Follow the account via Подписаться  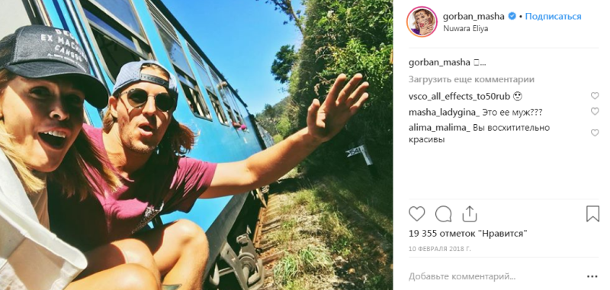coord(554,16)
